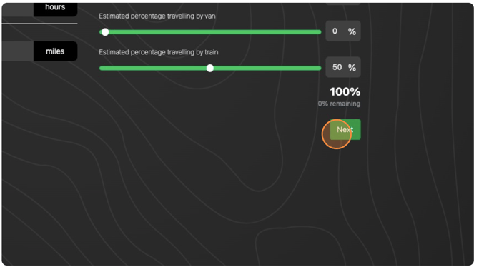This screenshot has height=267, width=479.
Task: Click the train slider track before its handle
Action: (x=153, y=68)
